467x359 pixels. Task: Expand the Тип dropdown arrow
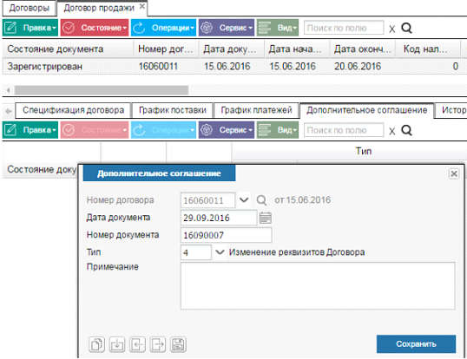click(220, 252)
